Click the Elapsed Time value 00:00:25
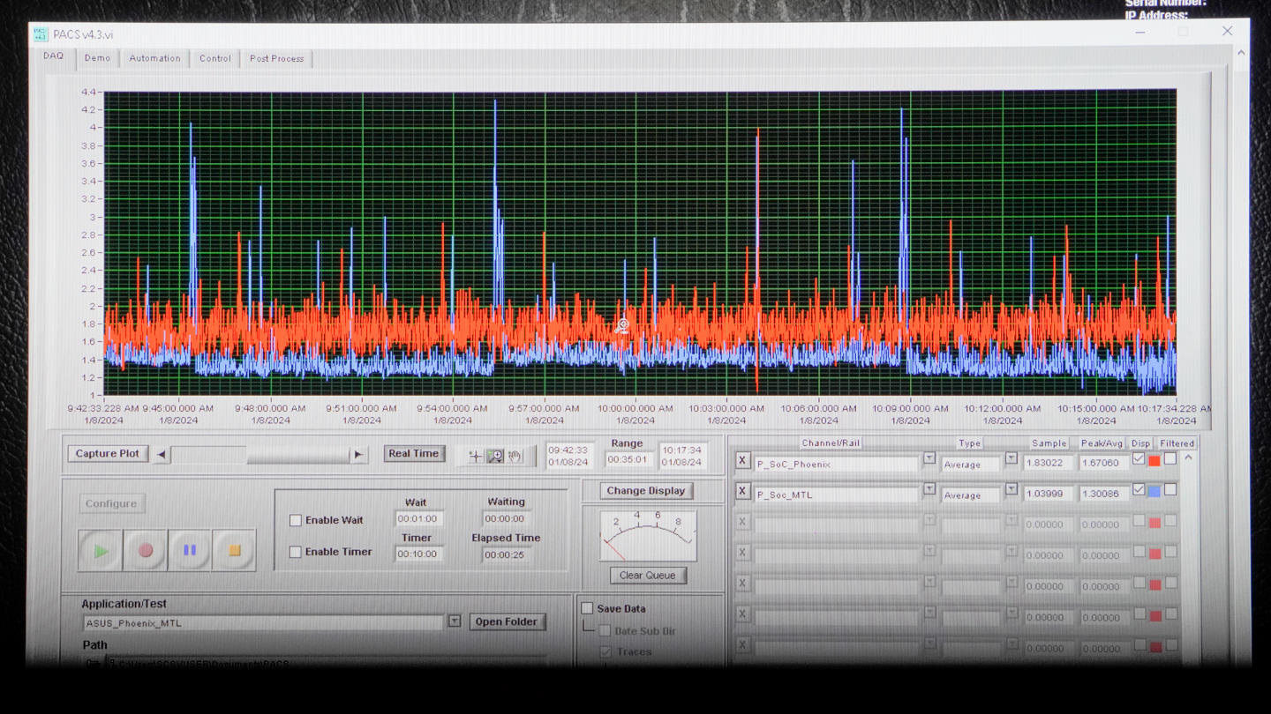 pyautogui.click(x=505, y=554)
